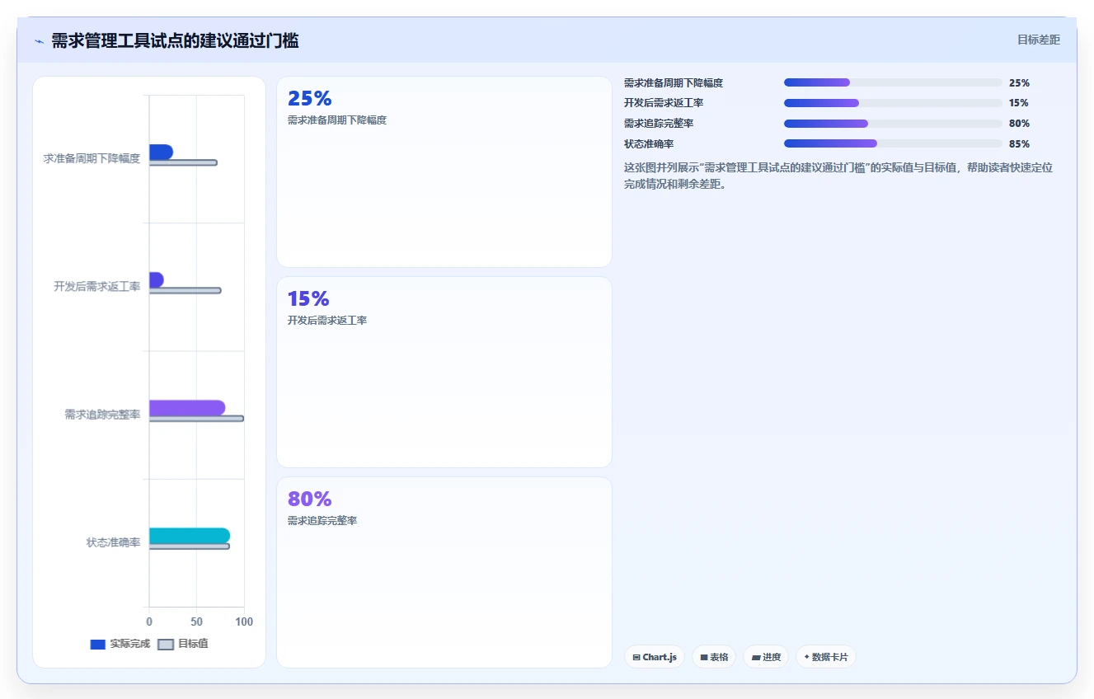Click the 需求追踪完整率 caption under 80% card
This screenshot has width=1094, height=699.
(x=322, y=521)
